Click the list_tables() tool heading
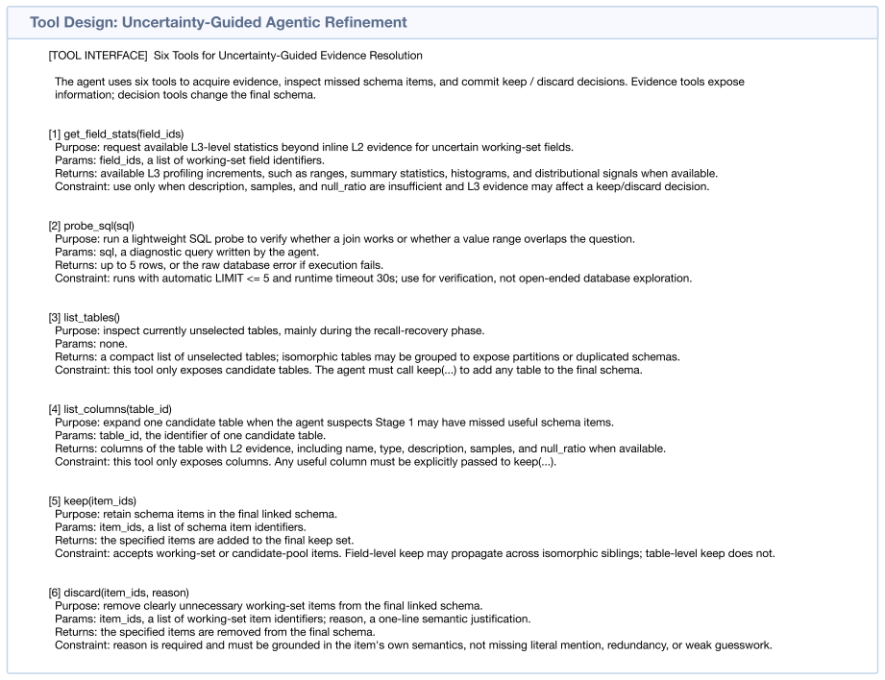 (x=85, y=317)
